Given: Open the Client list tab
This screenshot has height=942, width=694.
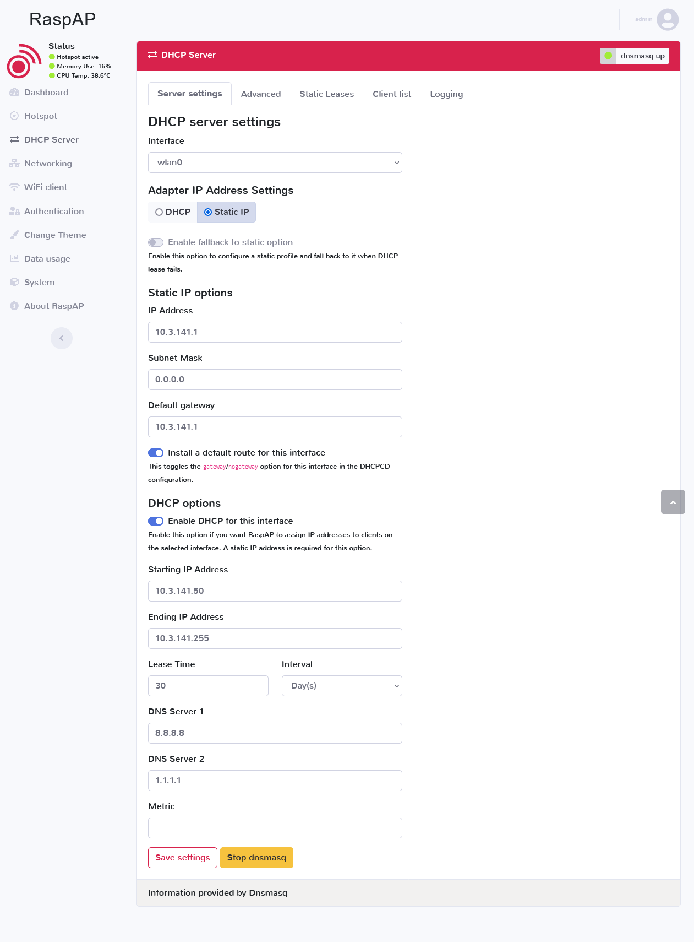Looking at the screenshot, I should (392, 94).
